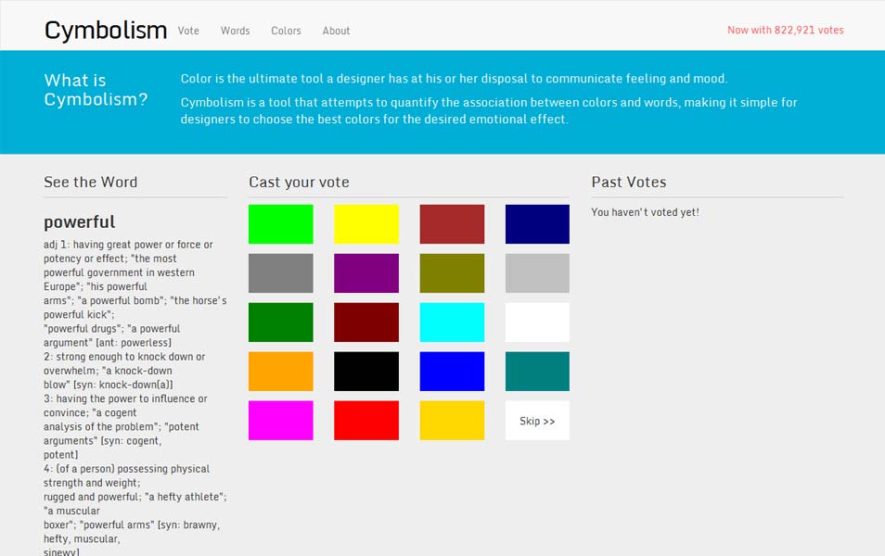Choose the gold swatch
This screenshot has width=885, height=556.
[452, 421]
